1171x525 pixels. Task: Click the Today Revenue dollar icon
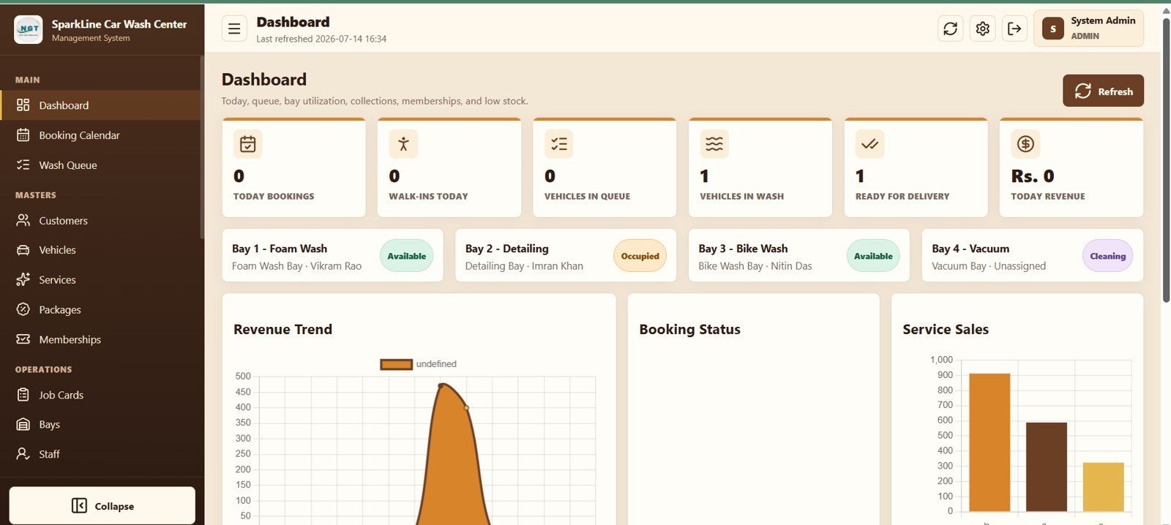1025,144
